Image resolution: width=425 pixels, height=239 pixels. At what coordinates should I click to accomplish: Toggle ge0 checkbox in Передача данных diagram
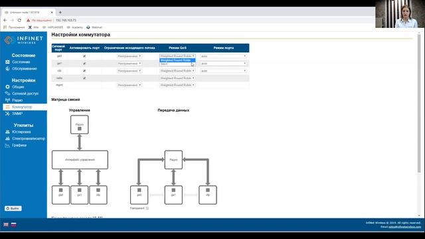(x=139, y=190)
